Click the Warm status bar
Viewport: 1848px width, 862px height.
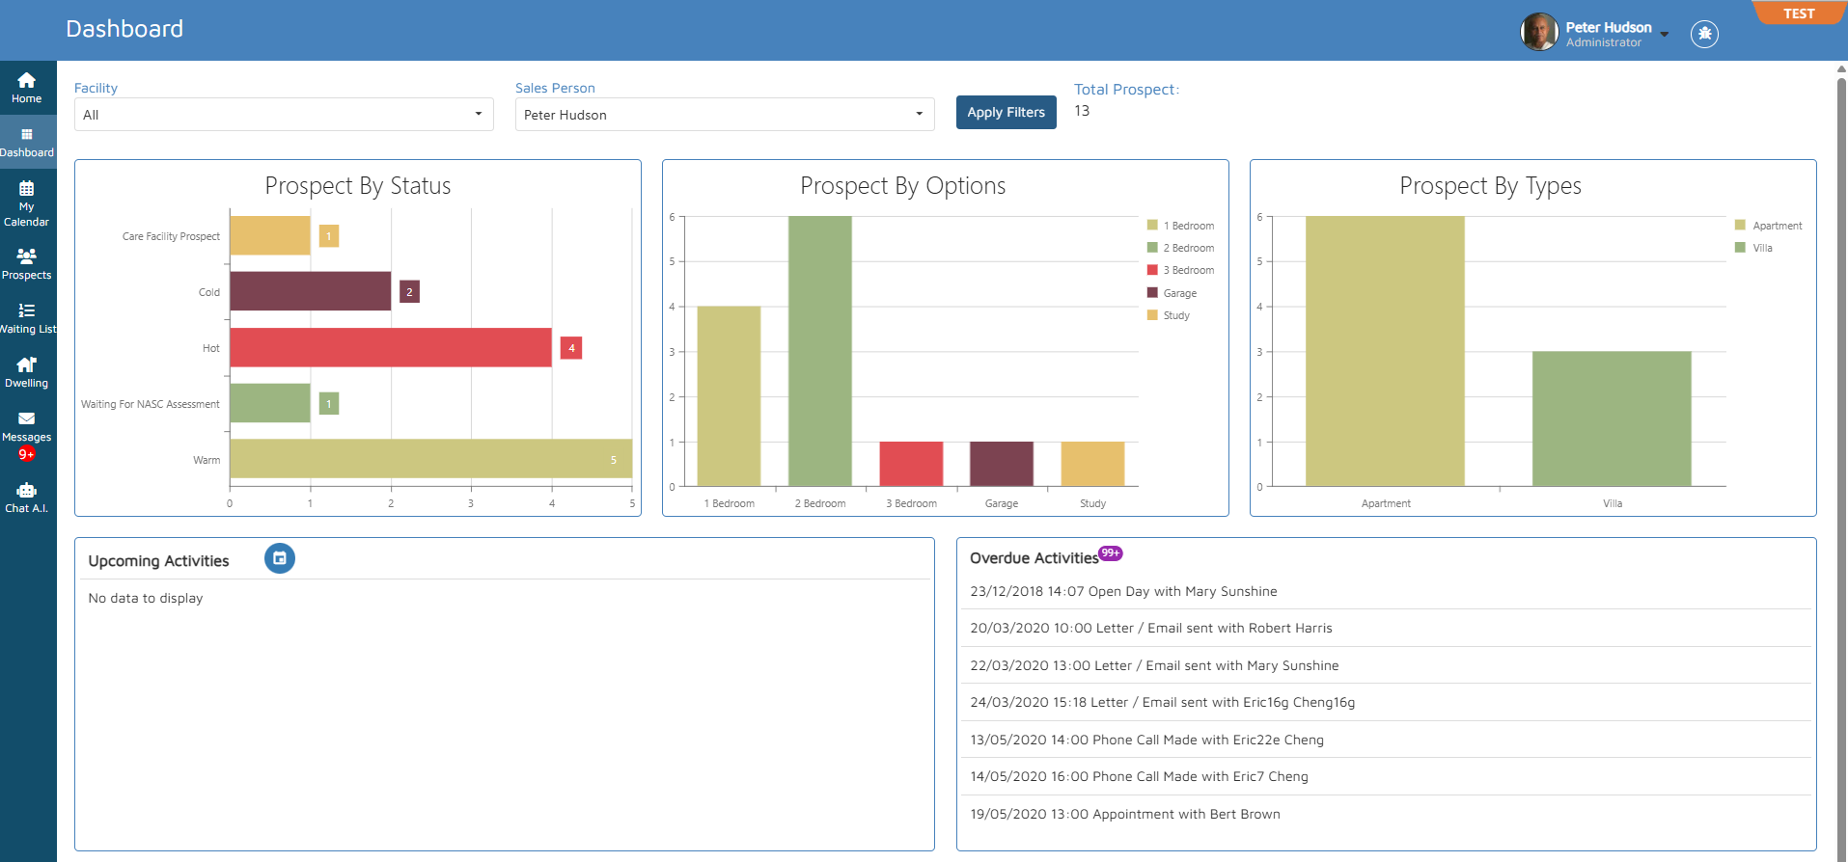(x=430, y=459)
